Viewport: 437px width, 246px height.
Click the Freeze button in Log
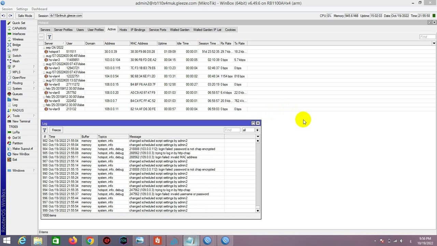[x=56, y=130]
